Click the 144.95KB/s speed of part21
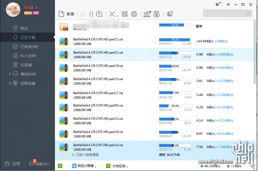258x171 pixels. [204, 41]
